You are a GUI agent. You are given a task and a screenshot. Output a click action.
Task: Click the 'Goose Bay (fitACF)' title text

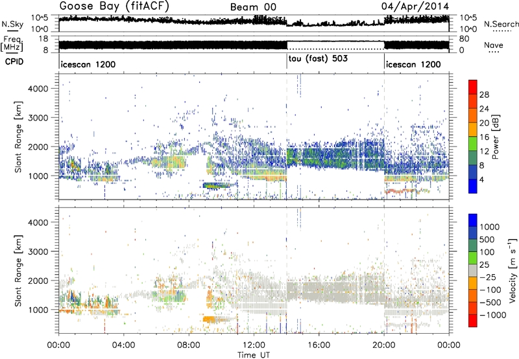pos(114,6)
